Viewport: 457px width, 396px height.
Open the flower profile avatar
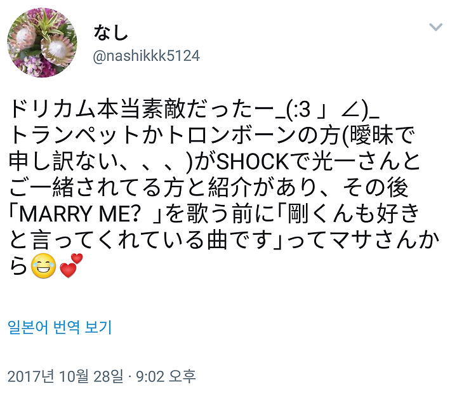pos(43,43)
